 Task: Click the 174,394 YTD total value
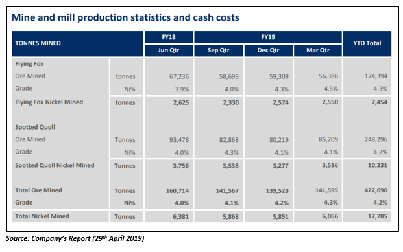(x=376, y=76)
